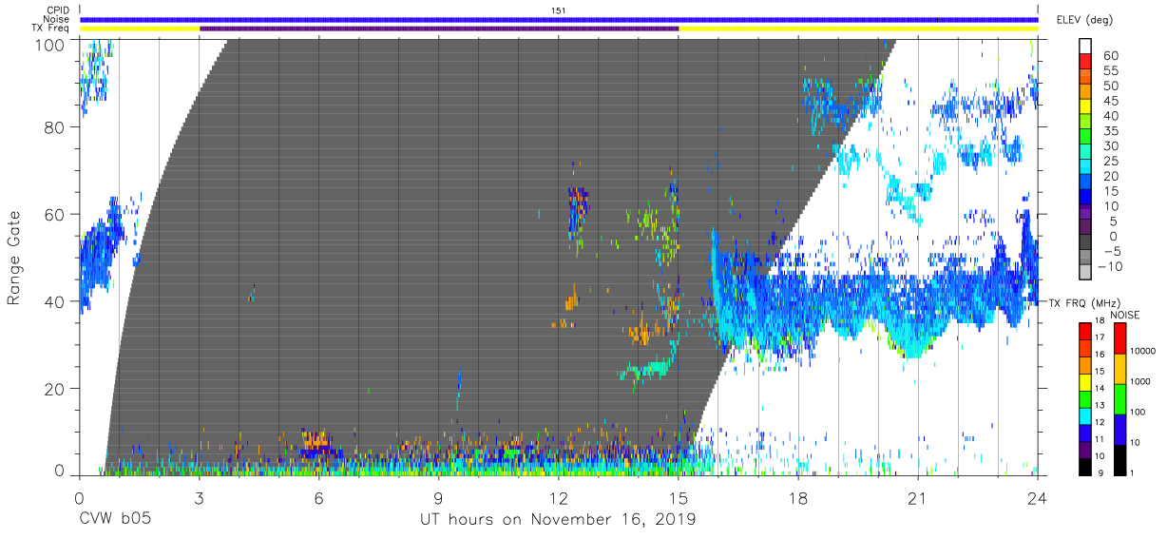1167x539 pixels.
Task: Click the 21 hour tick label
Action: [918, 496]
